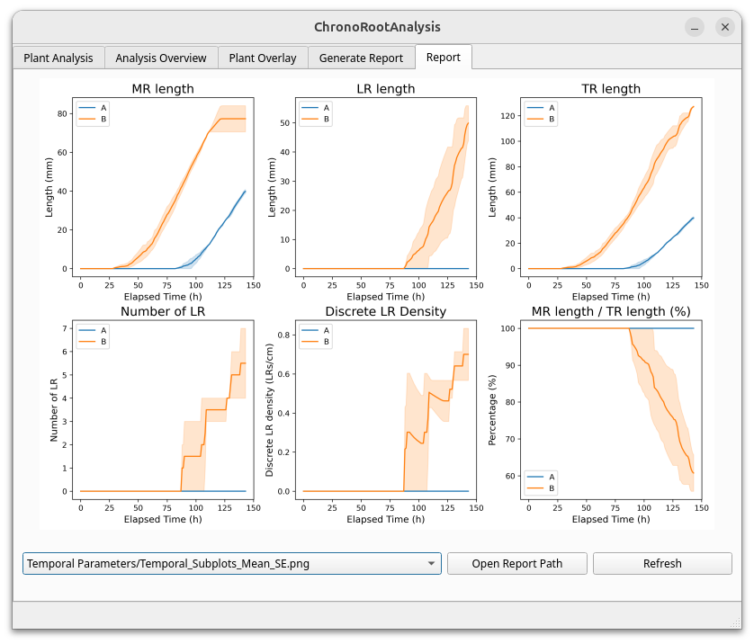The width and height of the screenshot is (754, 644).
Task: Switch to the Plant Analysis tab
Action: 58,58
